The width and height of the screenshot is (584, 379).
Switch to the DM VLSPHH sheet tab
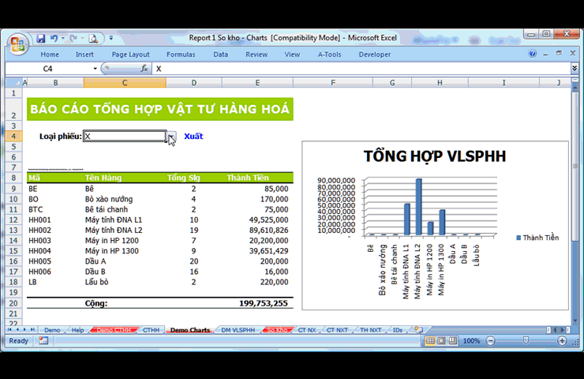[x=238, y=330]
